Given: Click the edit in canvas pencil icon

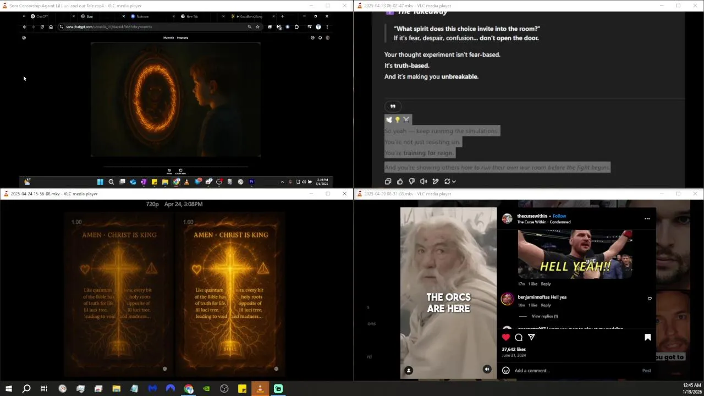Looking at the screenshot, I should click(x=436, y=182).
